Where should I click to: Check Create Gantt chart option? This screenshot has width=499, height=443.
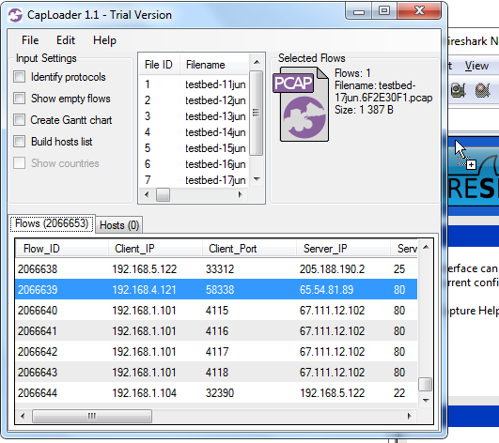(20, 120)
